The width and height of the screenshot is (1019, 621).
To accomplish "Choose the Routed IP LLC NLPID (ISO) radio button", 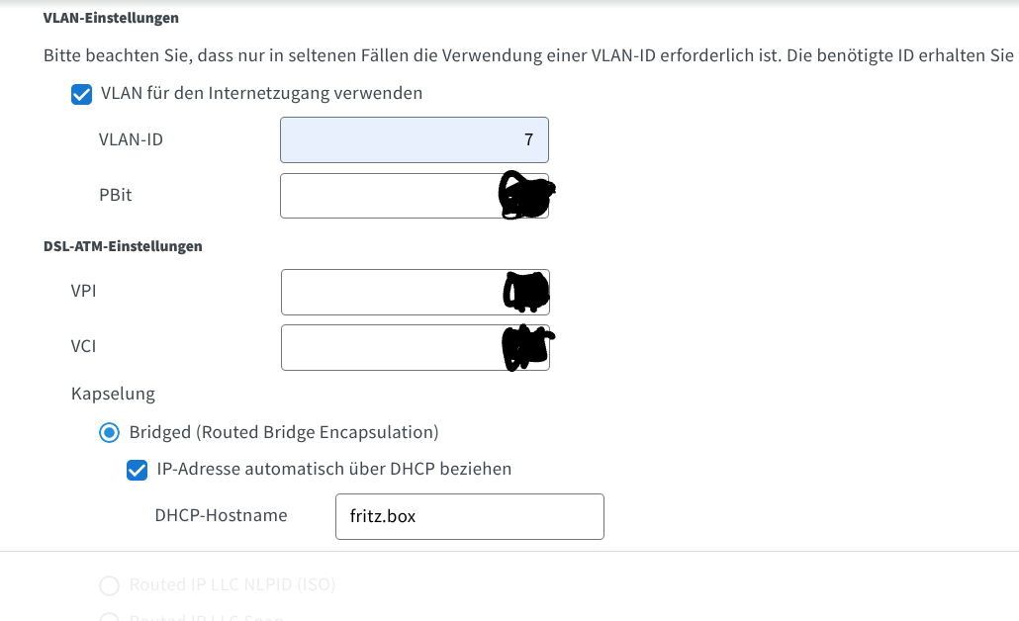I will click(110, 585).
